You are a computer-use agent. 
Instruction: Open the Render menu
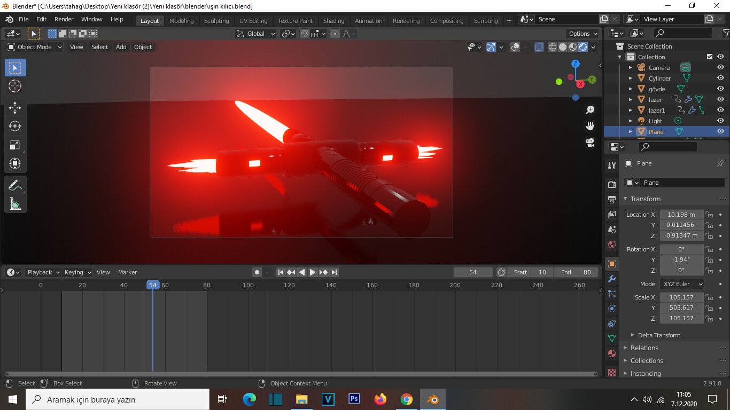pos(64,19)
